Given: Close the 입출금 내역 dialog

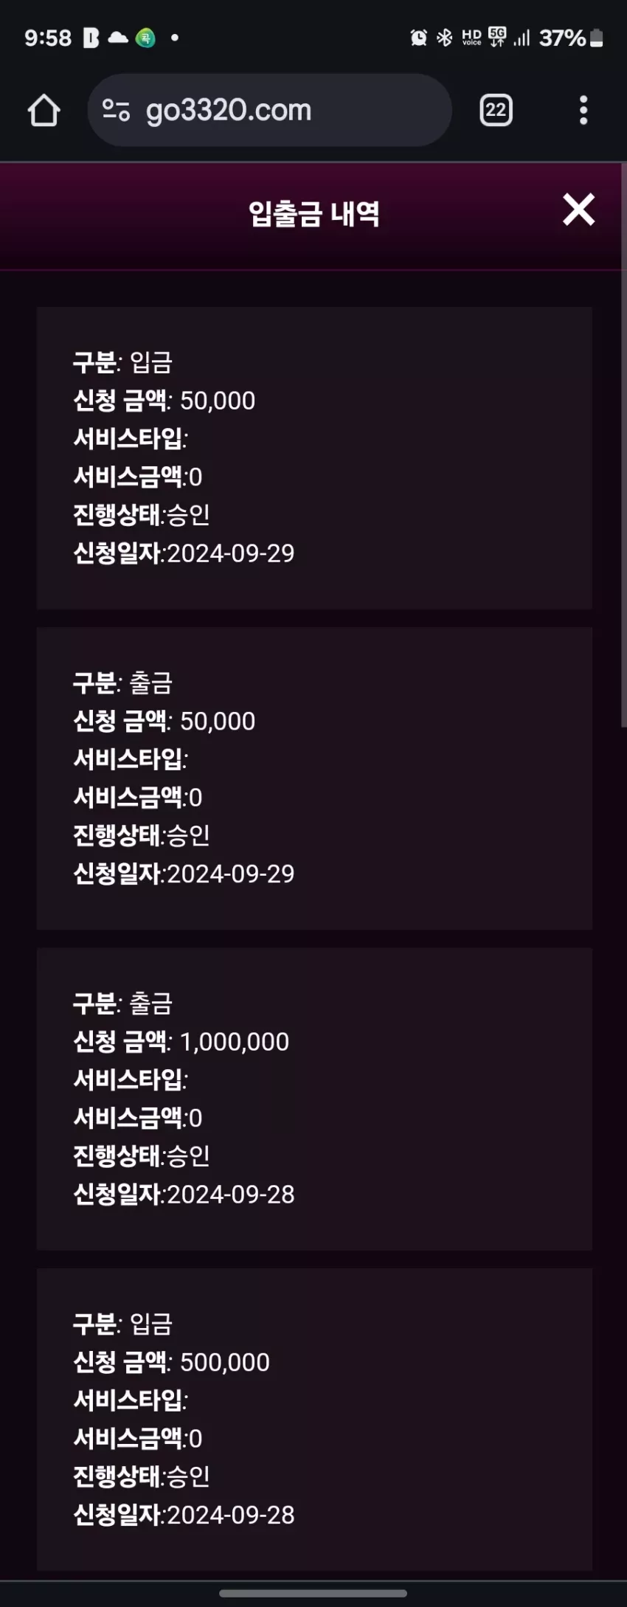Looking at the screenshot, I should (578, 210).
